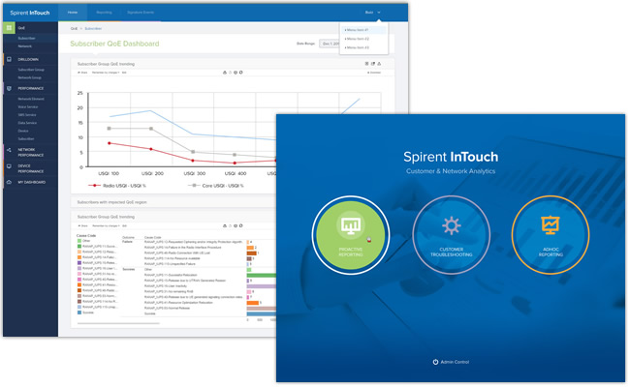630x387 pixels.
Task: Expand the Subscribers with impacted QoE region panel
Action: (111, 202)
